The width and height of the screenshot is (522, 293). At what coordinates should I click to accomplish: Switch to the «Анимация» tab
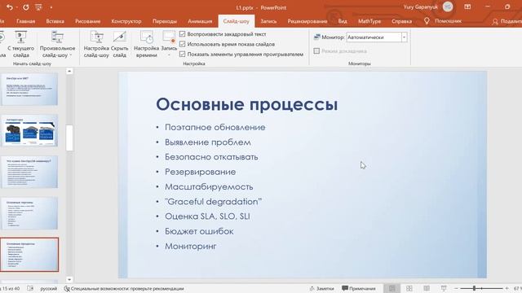[x=200, y=21]
